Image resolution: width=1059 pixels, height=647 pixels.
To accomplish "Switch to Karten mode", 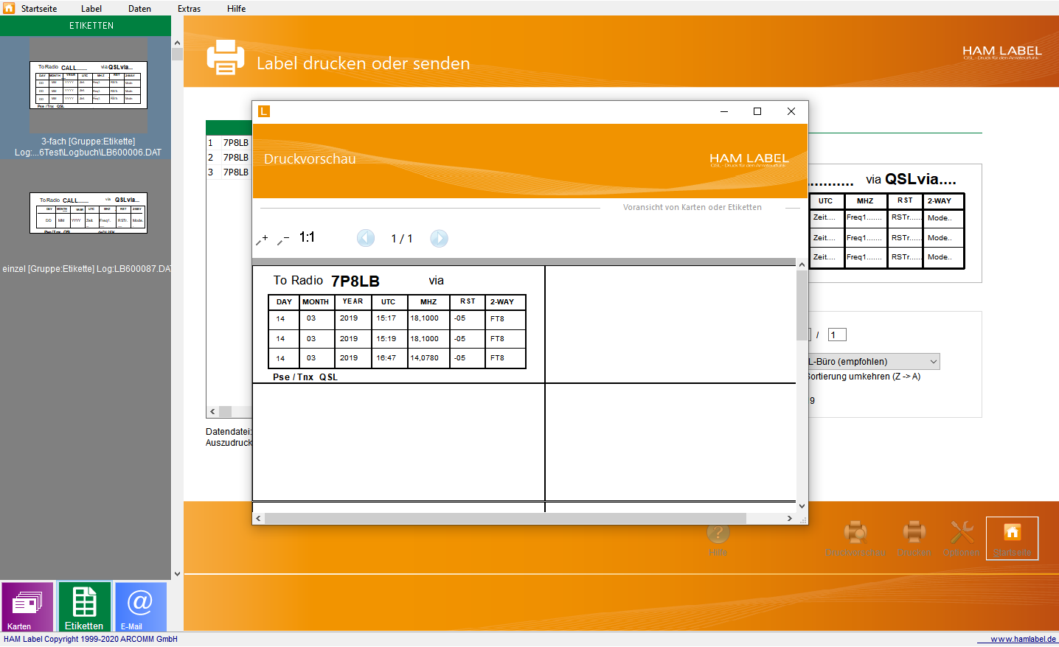I will click(x=27, y=606).
